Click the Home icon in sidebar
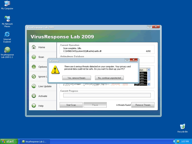192x144 pixels. click(34, 47)
